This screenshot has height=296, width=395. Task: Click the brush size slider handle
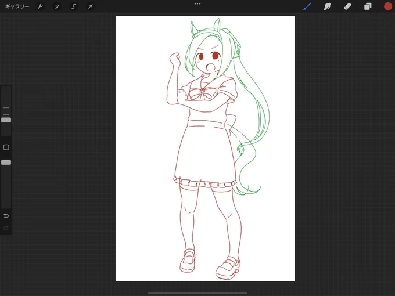point(6,120)
